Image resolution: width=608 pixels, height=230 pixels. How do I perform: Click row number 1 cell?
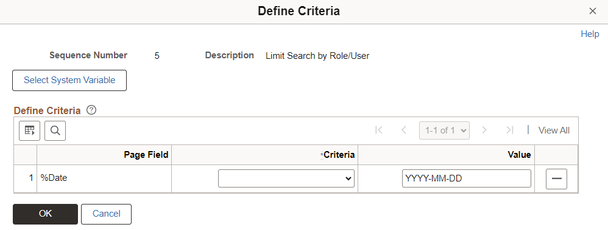click(x=25, y=178)
